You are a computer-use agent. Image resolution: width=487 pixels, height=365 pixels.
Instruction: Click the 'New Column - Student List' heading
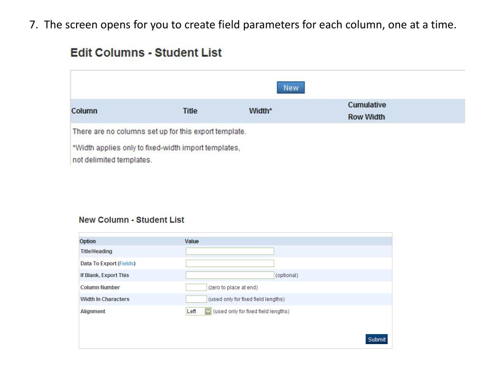pos(131,220)
